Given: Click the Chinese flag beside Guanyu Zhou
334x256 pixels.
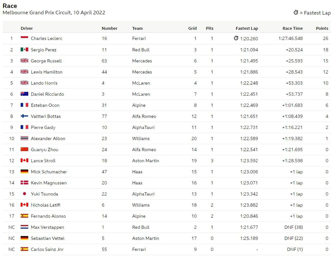Looking at the screenshot, I should (x=24, y=149).
